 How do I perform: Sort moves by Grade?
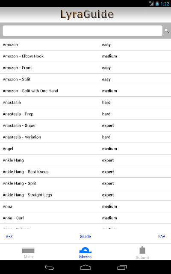pos(85,236)
